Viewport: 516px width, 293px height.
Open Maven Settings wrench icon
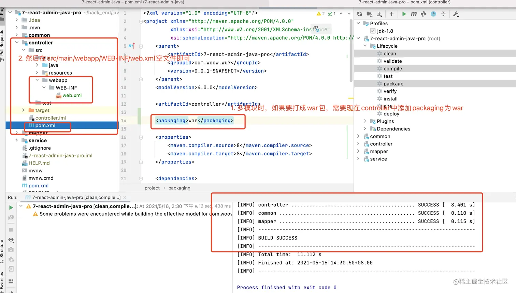[456, 14]
